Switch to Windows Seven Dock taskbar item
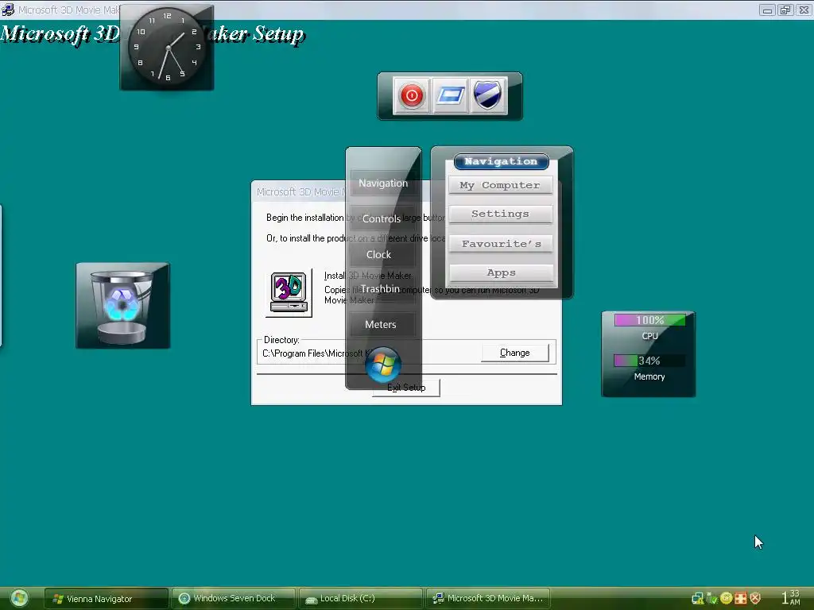The width and height of the screenshot is (814, 610). tap(234, 599)
